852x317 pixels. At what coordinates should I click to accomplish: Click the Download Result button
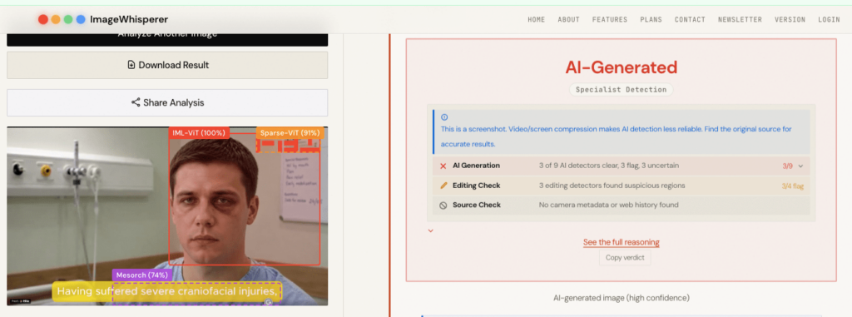click(167, 65)
